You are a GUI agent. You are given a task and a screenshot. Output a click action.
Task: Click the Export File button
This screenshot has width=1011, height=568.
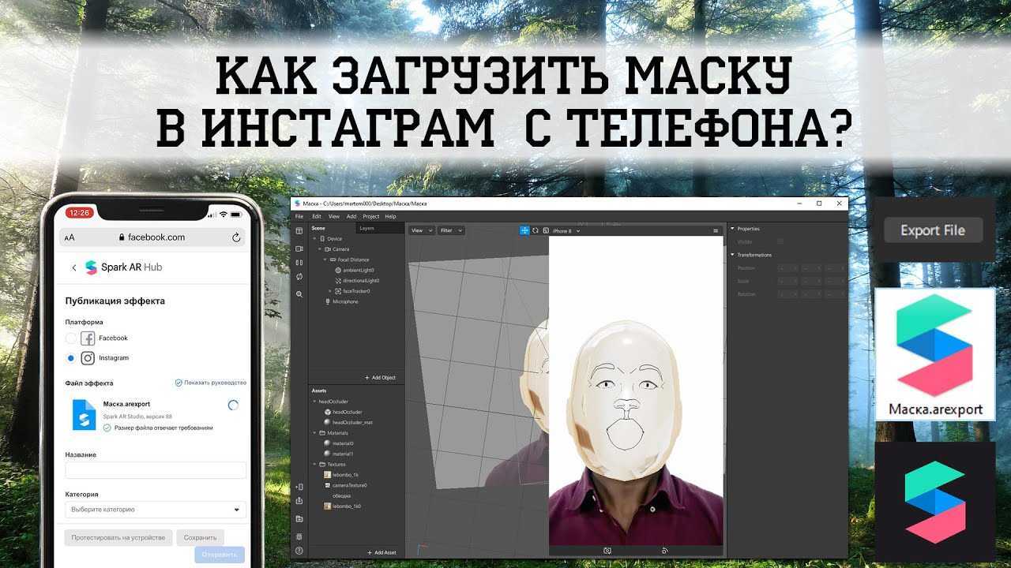coord(933,230)
